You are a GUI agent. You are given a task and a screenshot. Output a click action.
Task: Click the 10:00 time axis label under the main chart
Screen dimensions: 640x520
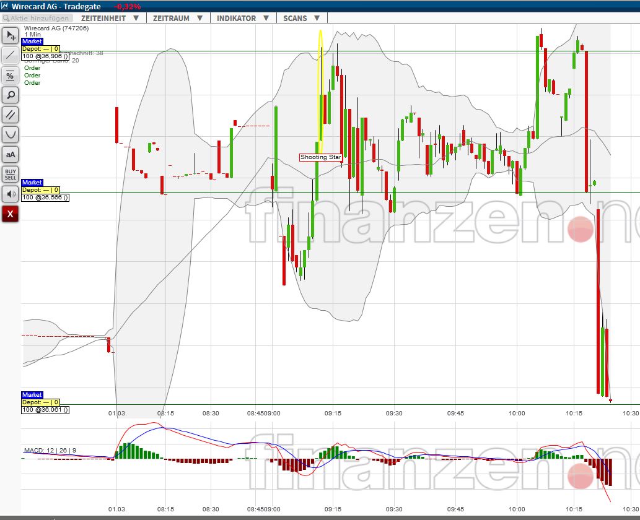tap(517, 413)
